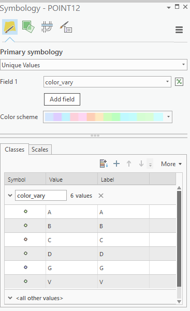The width and height of the screenshot is (190, 311).
Task: Click the Label cell A
Action: pos(123,212)
